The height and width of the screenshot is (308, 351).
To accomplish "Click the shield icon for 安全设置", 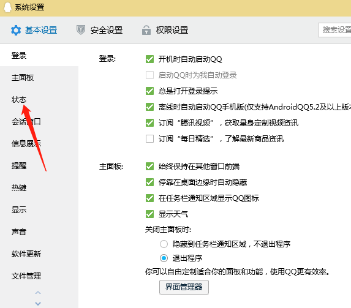I will tap(81, 30).
